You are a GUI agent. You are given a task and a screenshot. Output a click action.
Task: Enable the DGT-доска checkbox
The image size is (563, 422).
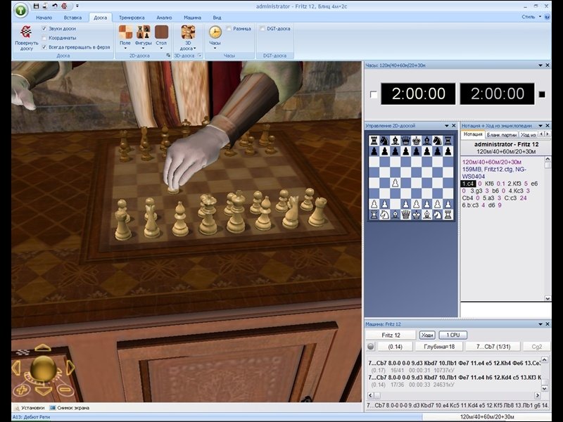click(x=262, y=28)
